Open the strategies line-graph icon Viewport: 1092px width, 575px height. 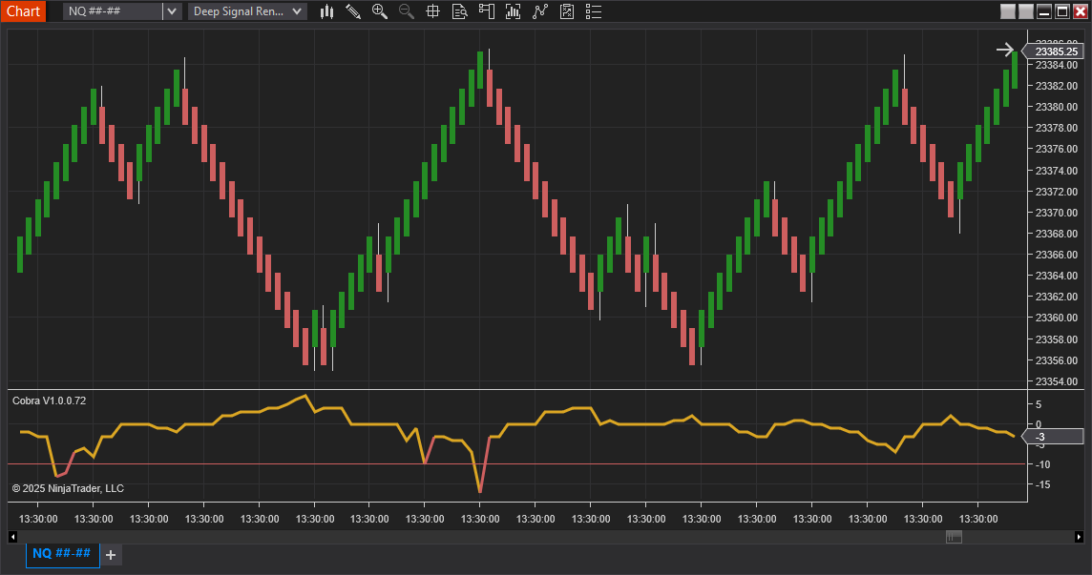coord(540,11)
